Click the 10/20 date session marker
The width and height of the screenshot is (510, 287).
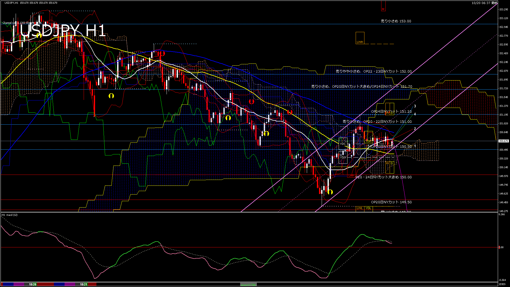coord(33,284)
